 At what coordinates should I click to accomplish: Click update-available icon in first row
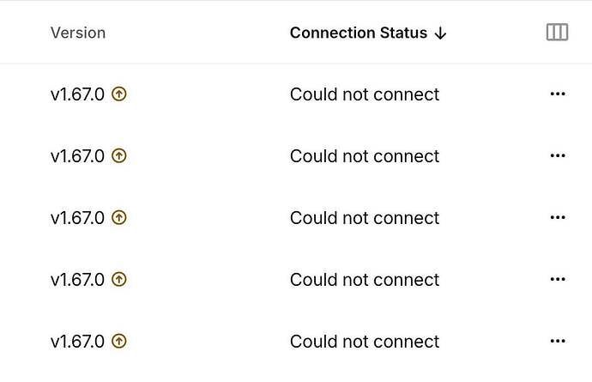[x=119, y=94]
